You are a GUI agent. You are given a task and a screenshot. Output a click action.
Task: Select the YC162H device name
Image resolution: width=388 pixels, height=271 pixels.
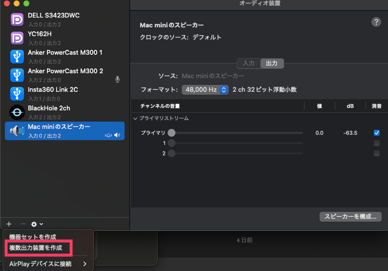coord(40,34)
